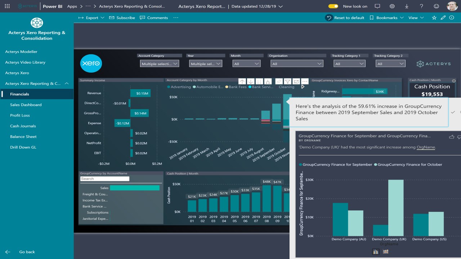Click the Subscribe button
This screenshot has width=461, height=259.
click(122, 18)
